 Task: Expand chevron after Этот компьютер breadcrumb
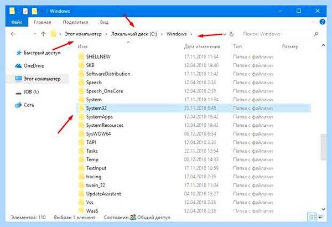(106, 34)
